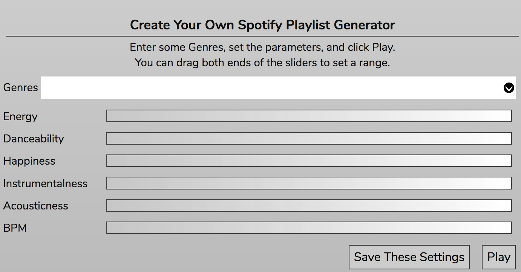Viewport: 521px width, 272px height.
Task: Click the Genres label
Action: coord(21,87)
